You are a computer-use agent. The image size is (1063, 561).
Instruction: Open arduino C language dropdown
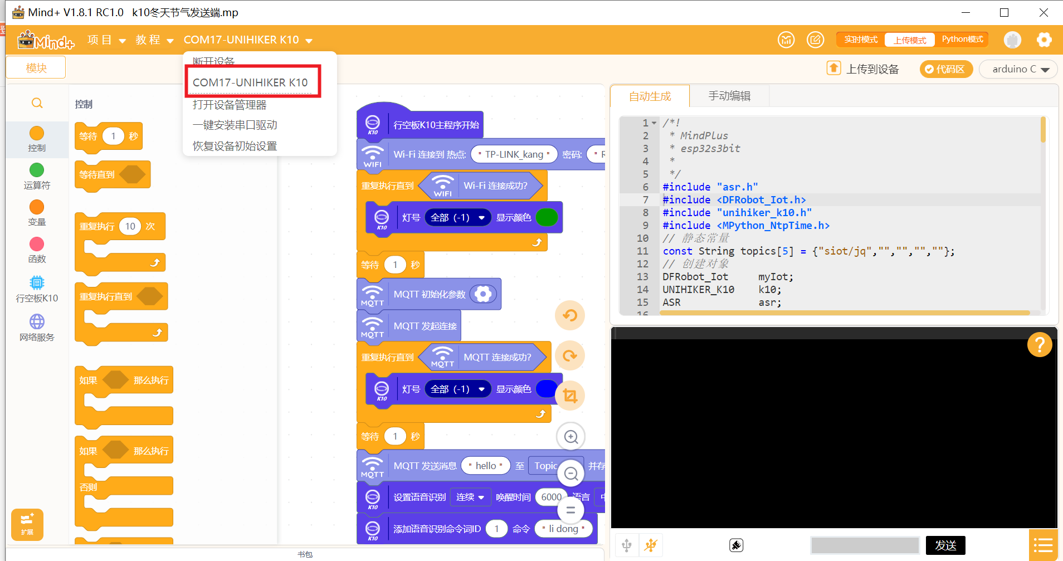(1018, 69)
